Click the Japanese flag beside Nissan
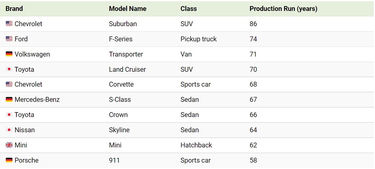 click(9, 130)
